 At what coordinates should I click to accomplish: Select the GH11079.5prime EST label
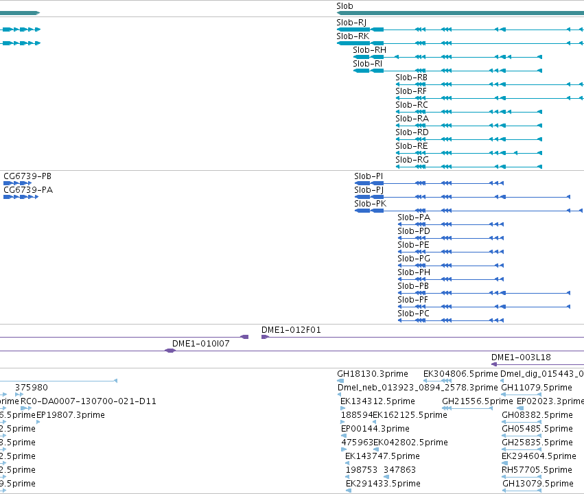pyautogui.click(x=537, y=388)
